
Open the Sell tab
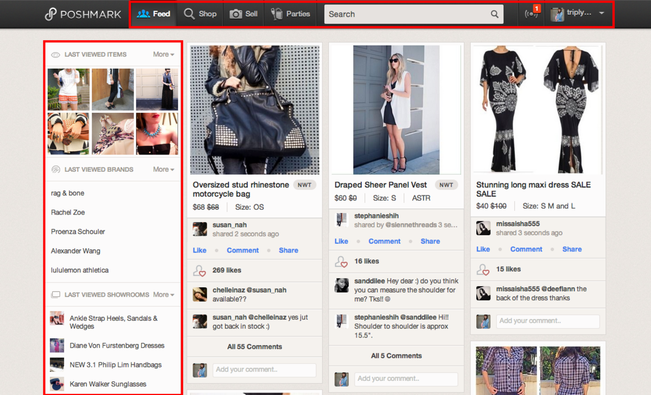tap(244, 14)
